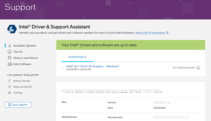211x121 pixels.
Task: Click the Help and FAQ question mark icon
Action: click(9, 87)
